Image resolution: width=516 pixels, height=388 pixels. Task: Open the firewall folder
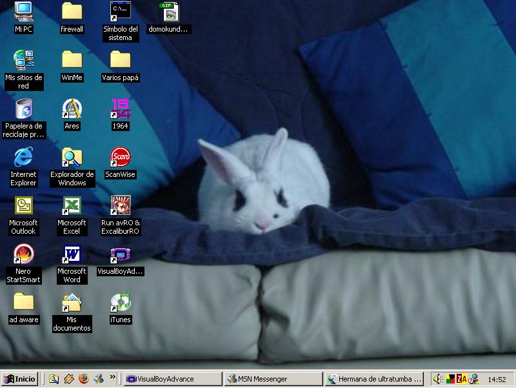(x=72, y=11)
